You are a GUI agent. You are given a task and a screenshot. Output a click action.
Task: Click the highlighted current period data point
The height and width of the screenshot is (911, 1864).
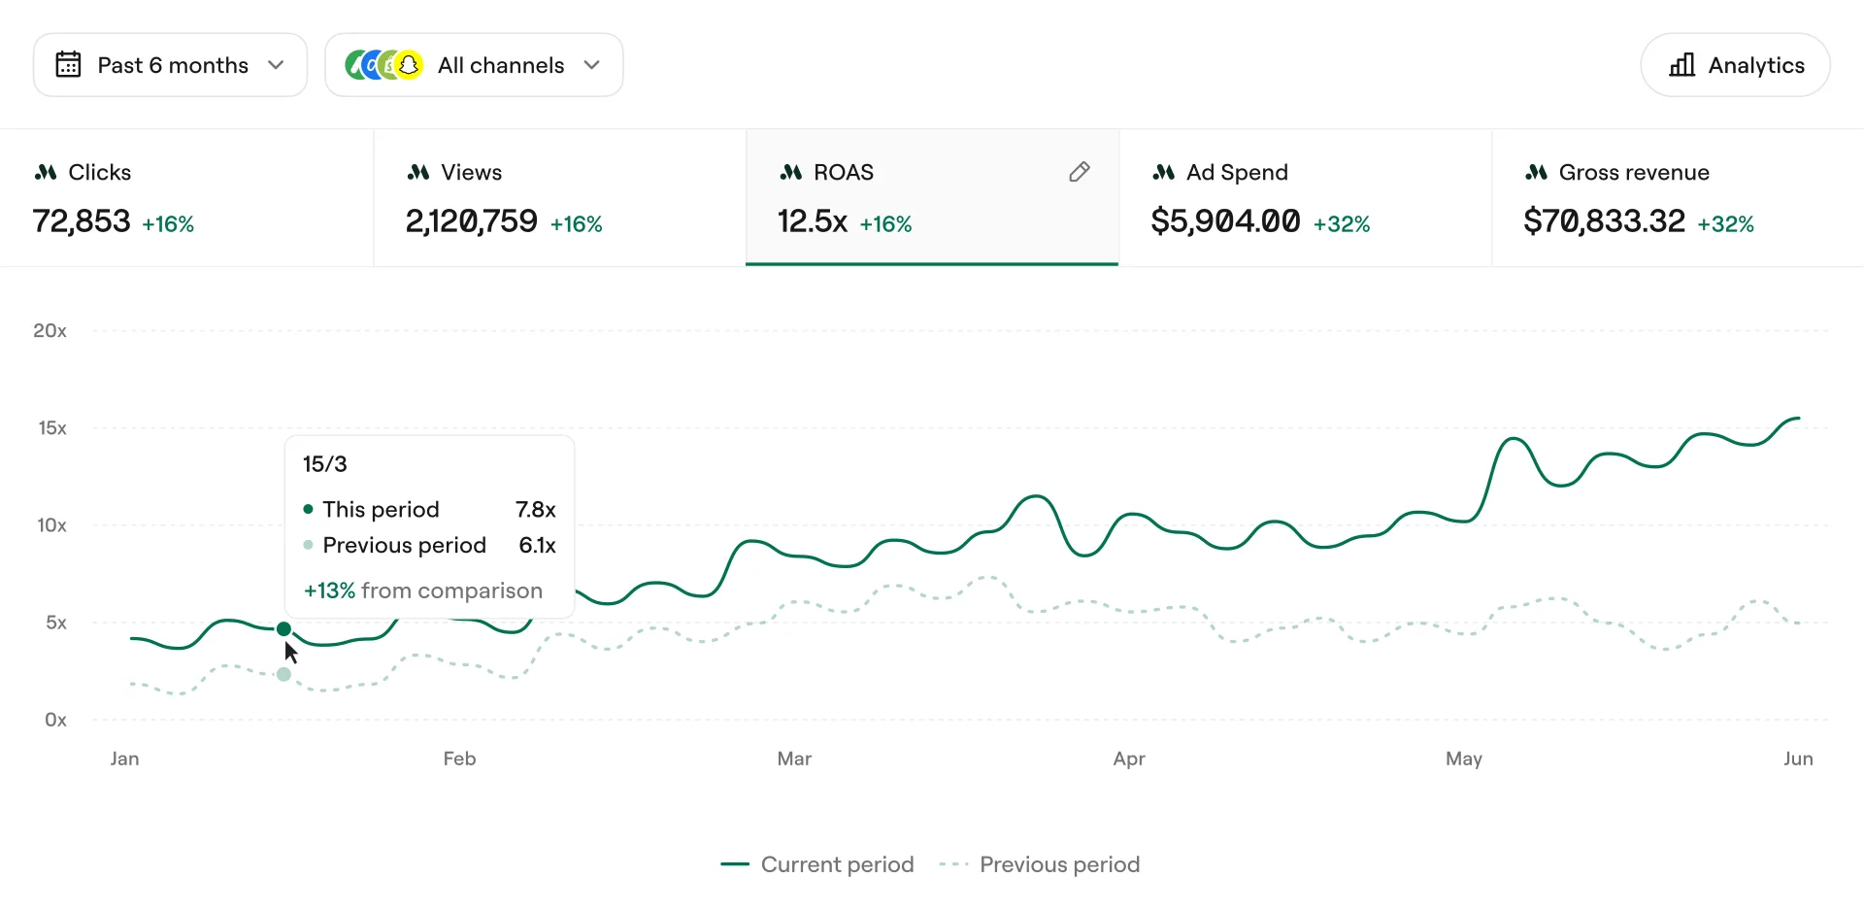point(283,629)
